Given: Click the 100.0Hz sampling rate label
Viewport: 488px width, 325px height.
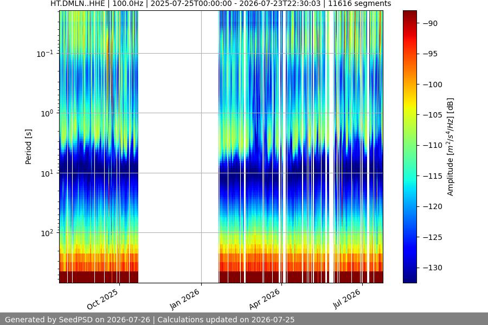Looking at the screenshot, I should [127, 4].
